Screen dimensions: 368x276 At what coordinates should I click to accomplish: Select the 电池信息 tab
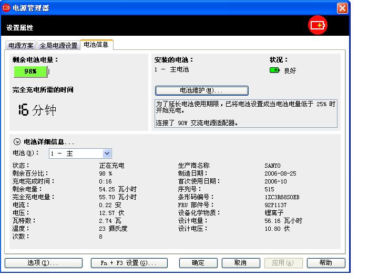pos(96,45)
